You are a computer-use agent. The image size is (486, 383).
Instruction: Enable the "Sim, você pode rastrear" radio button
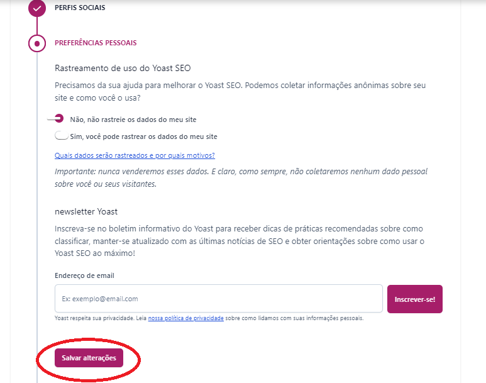62,136
